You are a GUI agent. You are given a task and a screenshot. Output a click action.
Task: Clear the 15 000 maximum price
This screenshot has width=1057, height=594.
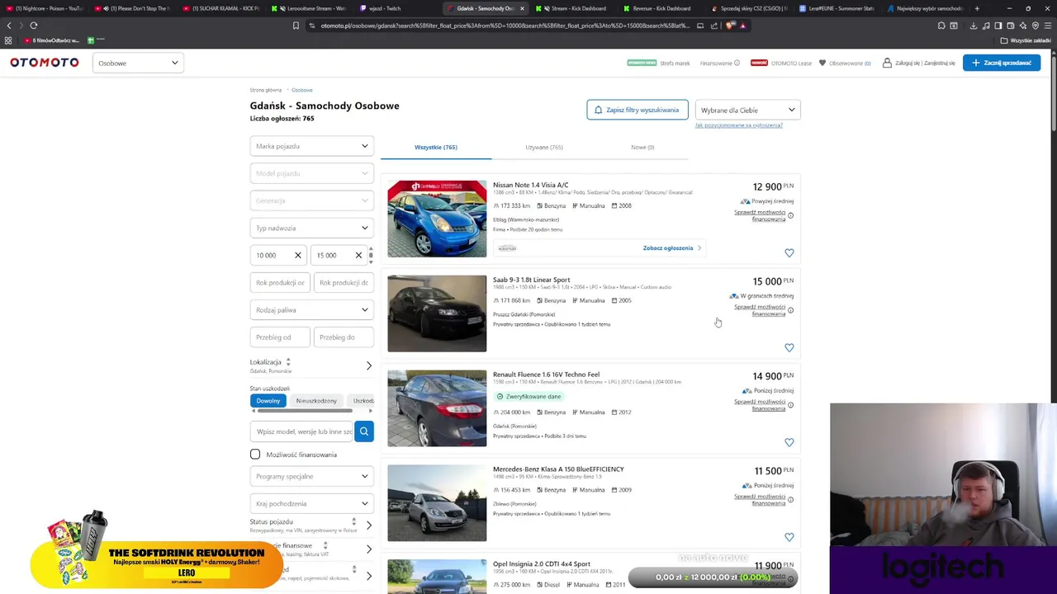click(358, 255)
